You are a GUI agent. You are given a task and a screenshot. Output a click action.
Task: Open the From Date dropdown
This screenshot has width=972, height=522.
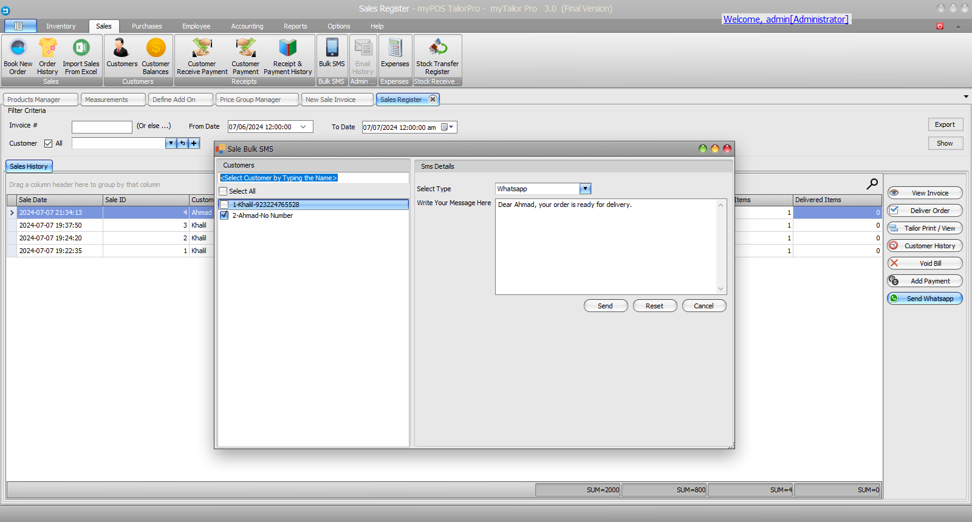coord(303,127)
